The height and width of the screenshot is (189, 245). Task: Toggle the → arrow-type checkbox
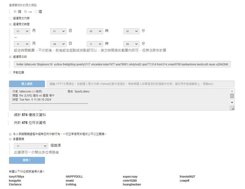[26, 11]
